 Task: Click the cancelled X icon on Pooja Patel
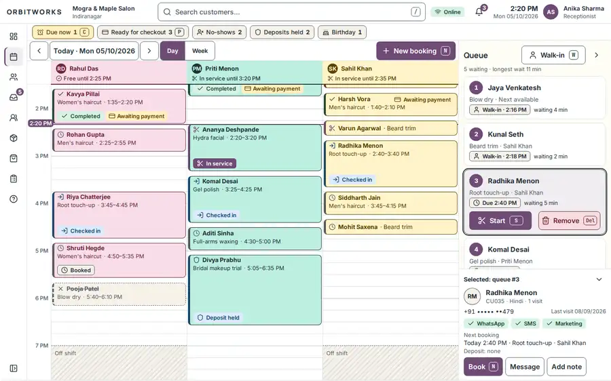(x=60, y=289)
